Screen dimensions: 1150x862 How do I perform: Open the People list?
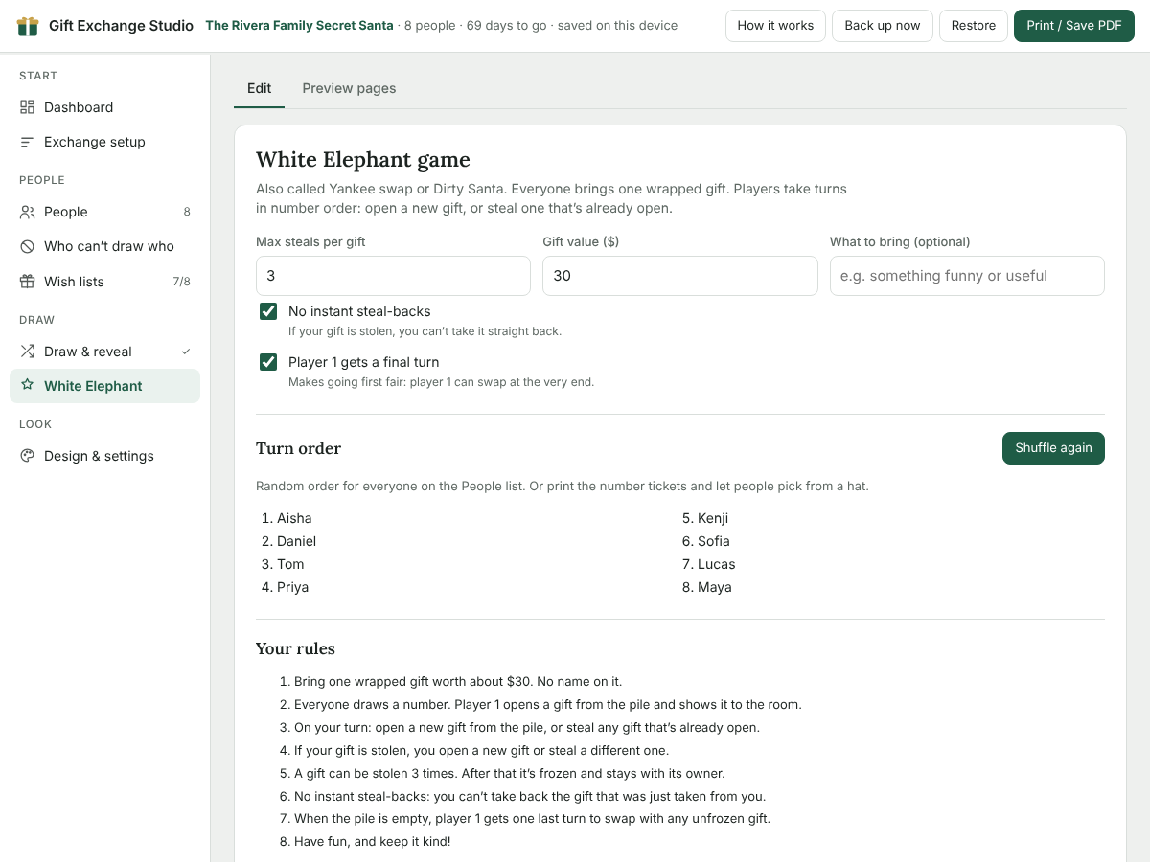coord(105,212)
